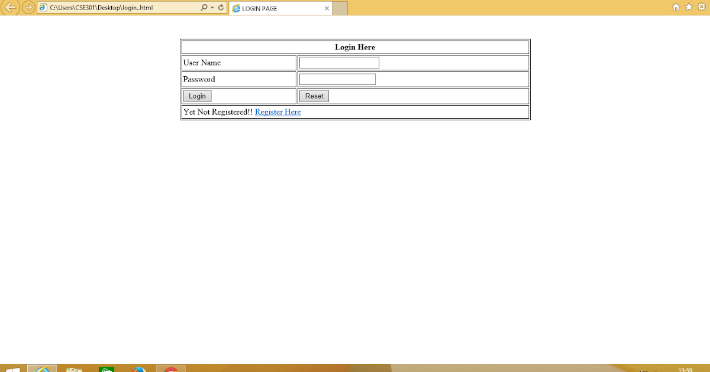710x372 pixels.
Task: Open the Tools gear icon
Action: pyautogui.click(x=701, y=8)
